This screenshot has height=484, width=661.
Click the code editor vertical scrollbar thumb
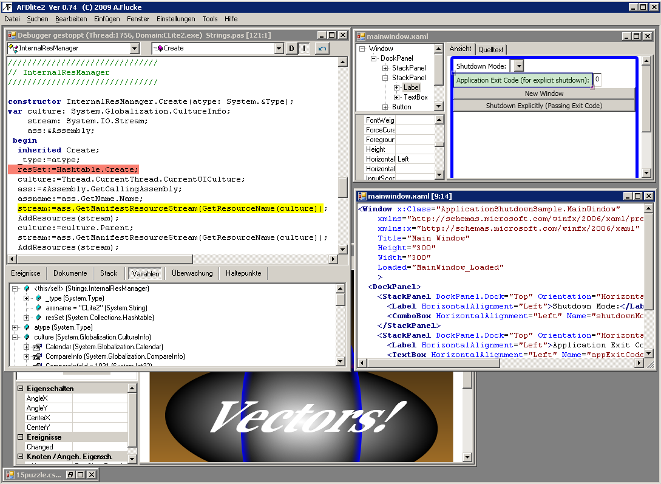(x=343, y=188)
